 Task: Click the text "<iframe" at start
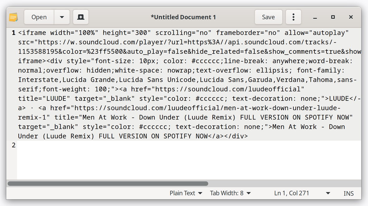point(32,33)
